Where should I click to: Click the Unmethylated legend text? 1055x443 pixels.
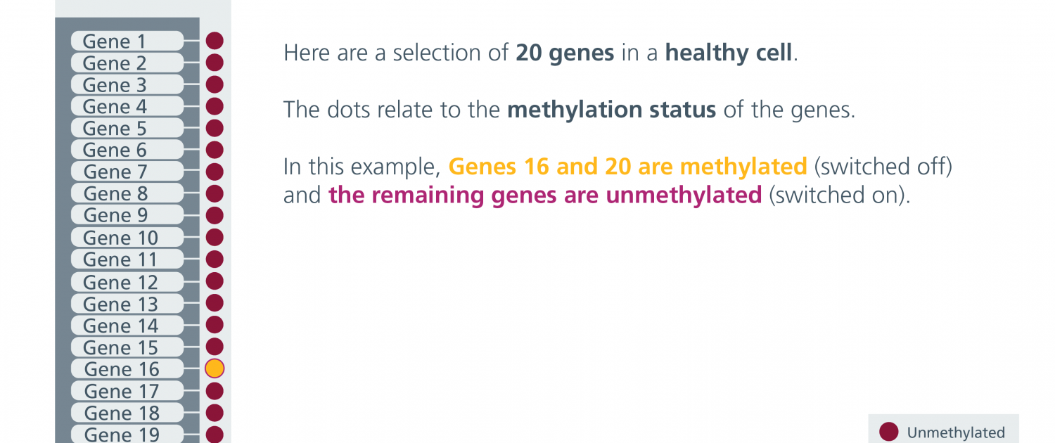pos(956,433)
